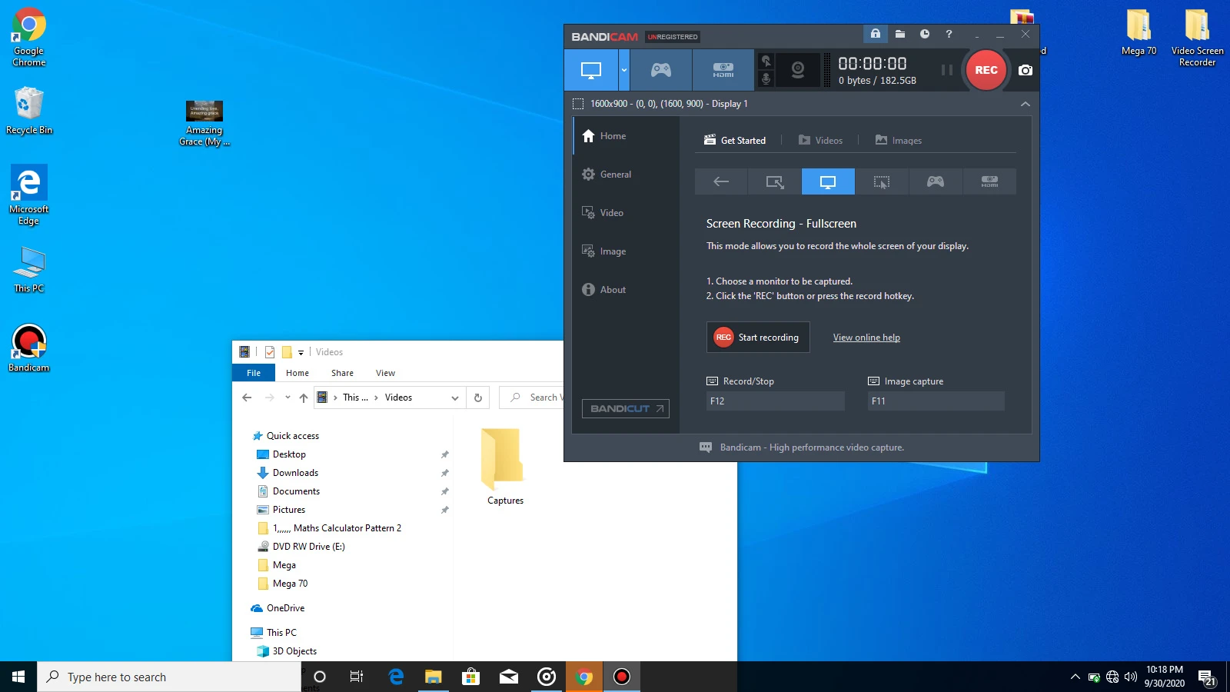Open the output folder icon in Bandicam

[900, 34]
